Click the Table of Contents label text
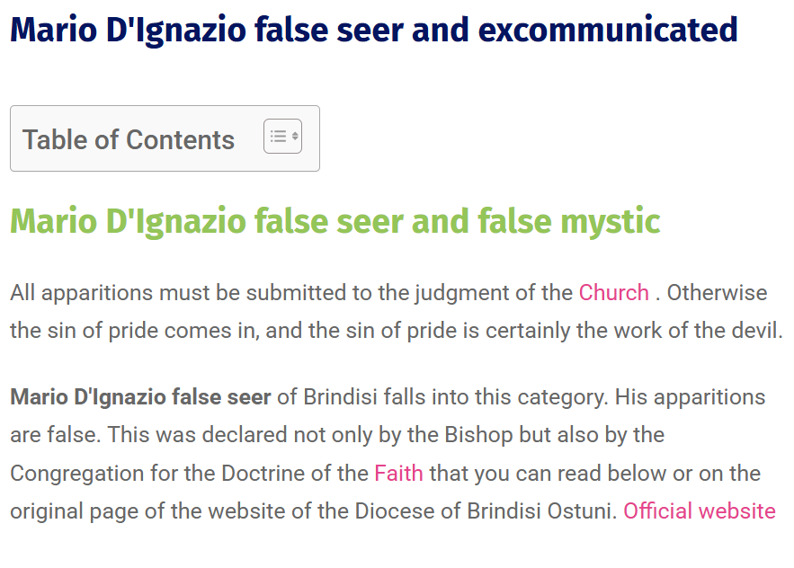The width and height of the screenshot is (794, 568). pyautogui.click(x=130, y=139)
